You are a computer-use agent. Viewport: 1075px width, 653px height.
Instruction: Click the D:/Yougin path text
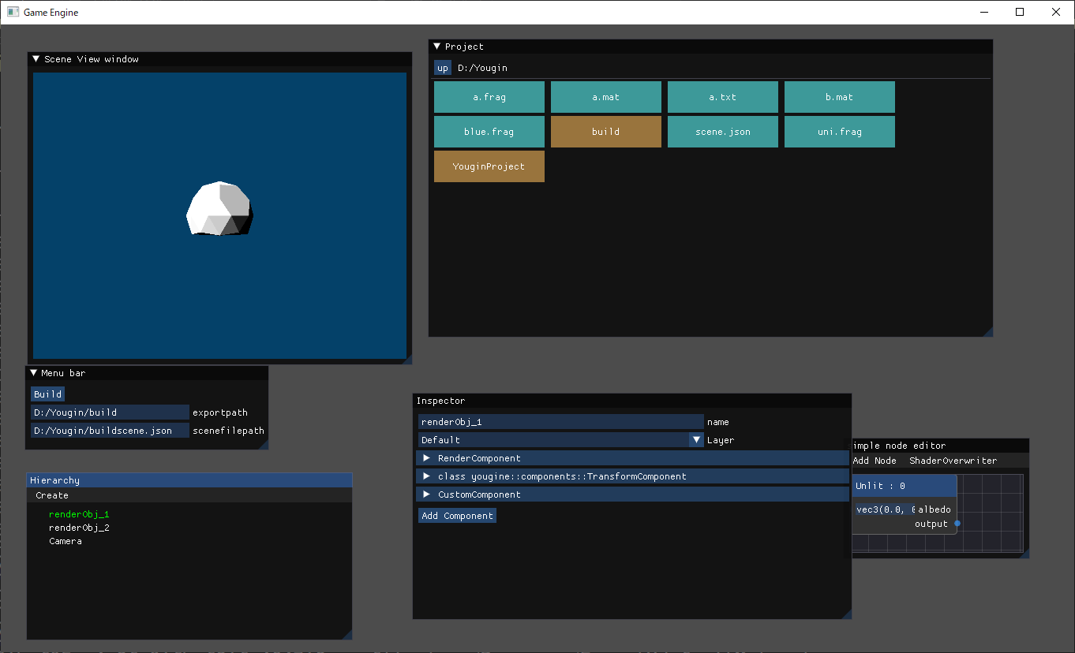482,68
